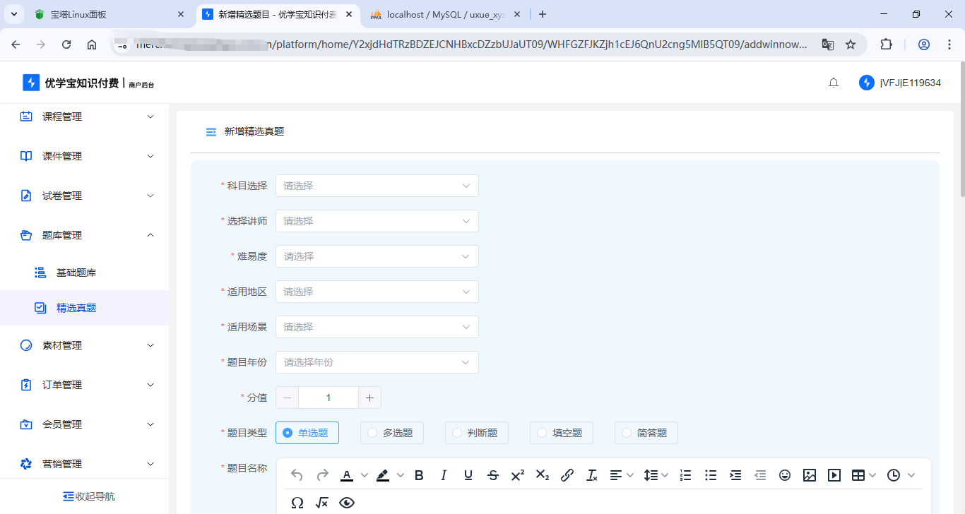
Task: Click 收起导航 to collapse the sidebar
Action: coord(88,496)
